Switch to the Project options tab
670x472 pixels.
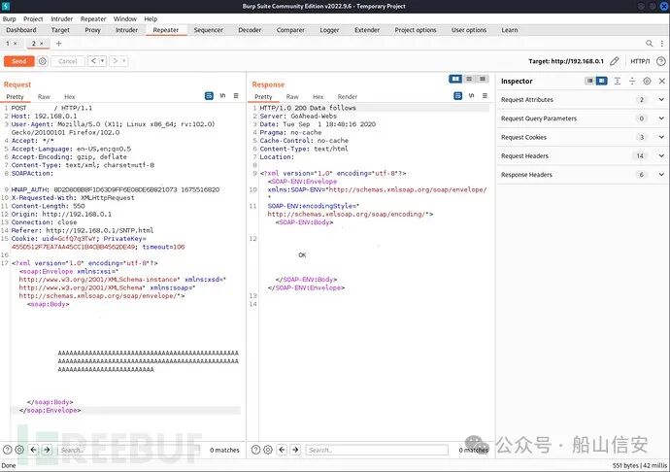tap(416, 30)
